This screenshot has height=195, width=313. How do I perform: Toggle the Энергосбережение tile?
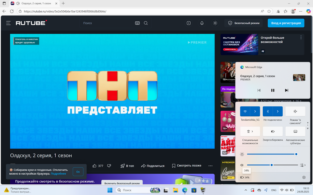click(273, 132)
